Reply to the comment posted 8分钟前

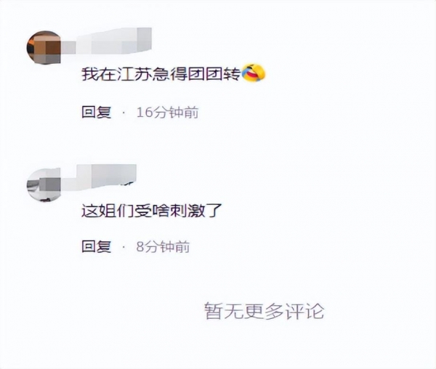97,247
